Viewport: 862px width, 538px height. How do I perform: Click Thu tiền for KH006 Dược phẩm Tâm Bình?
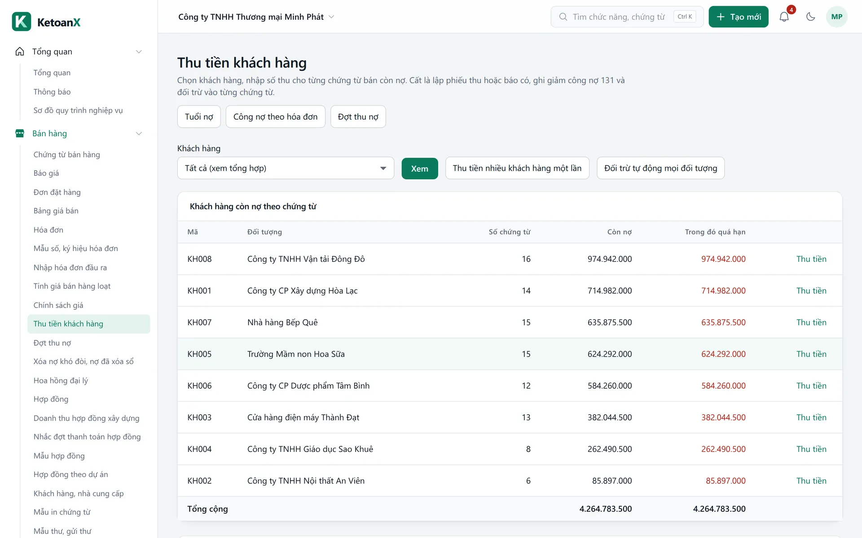click(x=811, y=386)
